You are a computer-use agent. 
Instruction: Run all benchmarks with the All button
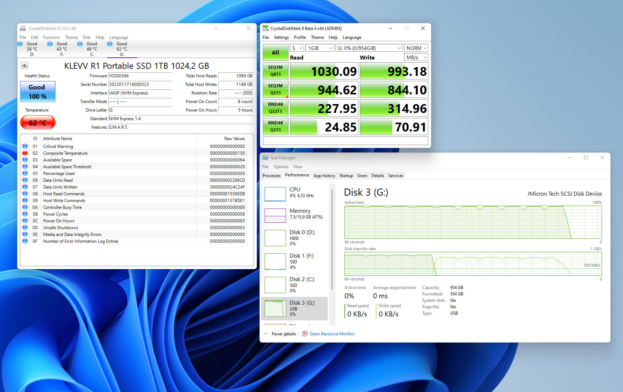coord(275,52)
